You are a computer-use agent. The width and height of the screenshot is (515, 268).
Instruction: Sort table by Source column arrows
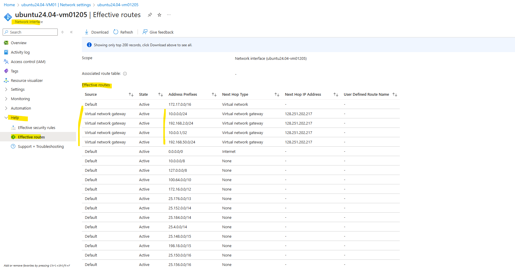pyautogui.click(x=131, y=95)
